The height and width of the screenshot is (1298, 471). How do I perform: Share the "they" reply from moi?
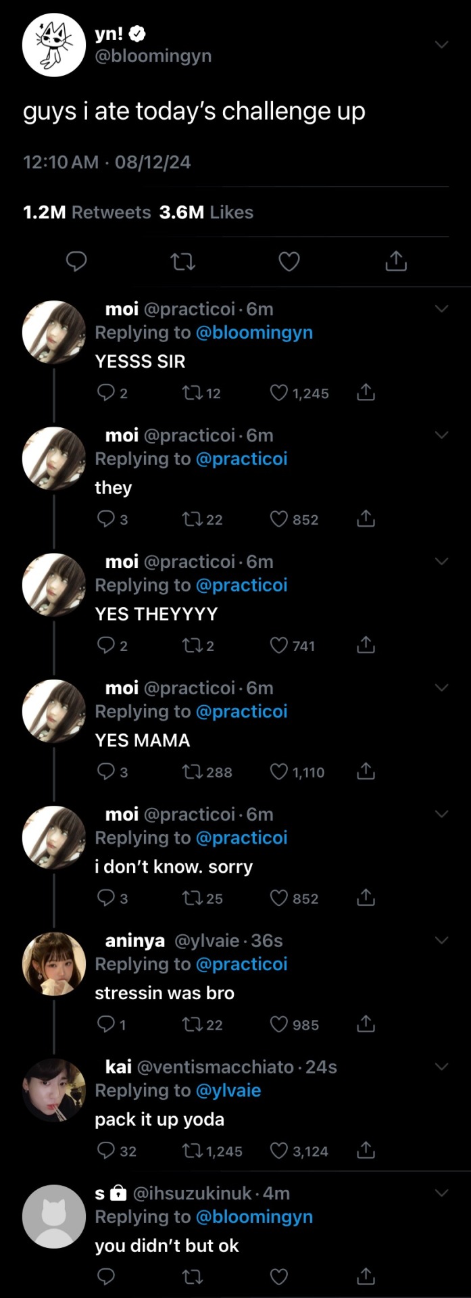pos(366,519)
